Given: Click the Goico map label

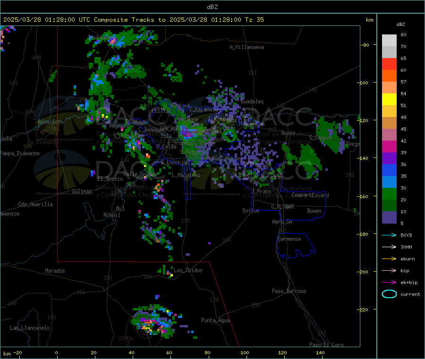Looking at the screenshot, I should pos(288,133).
